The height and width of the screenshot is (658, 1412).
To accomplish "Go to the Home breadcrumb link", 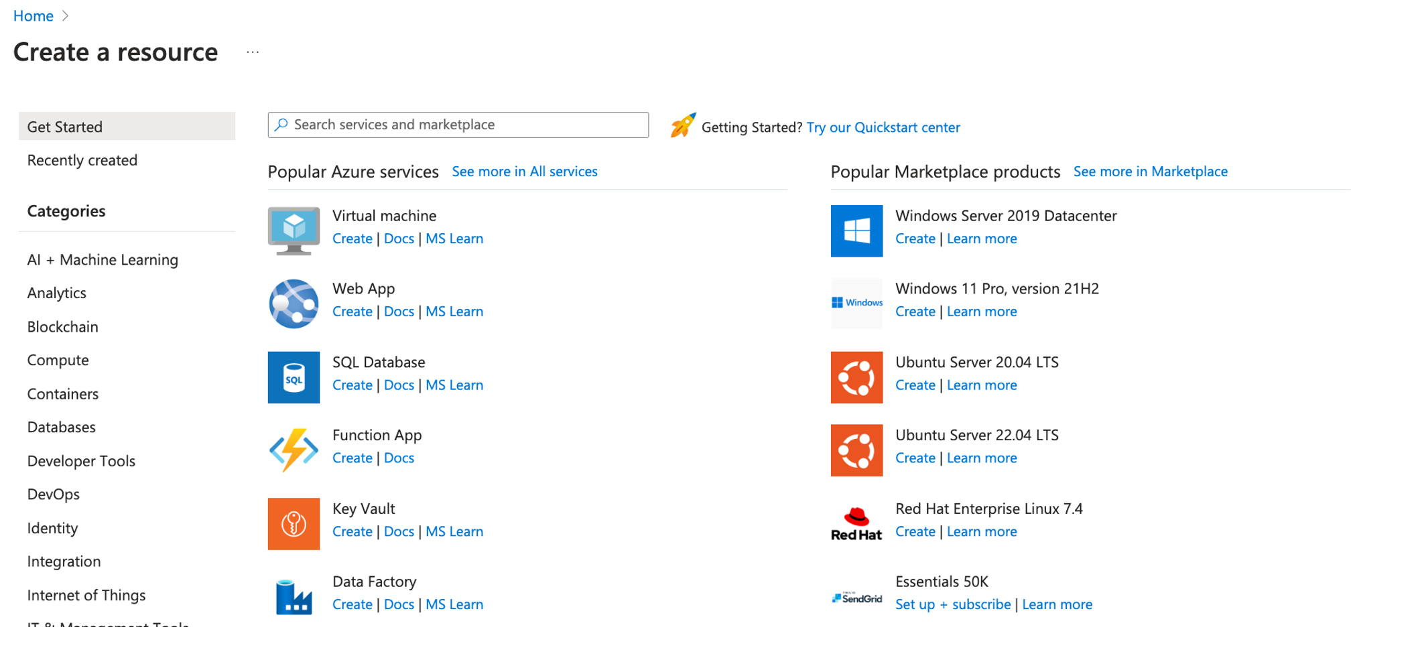I will 34,15.
